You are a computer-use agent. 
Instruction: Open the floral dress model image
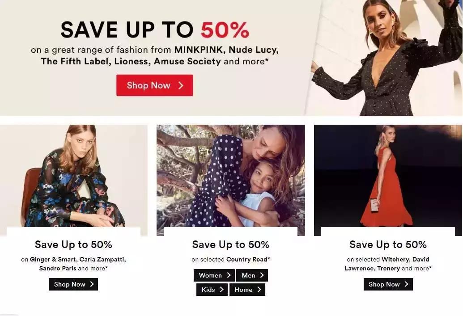point(73,176)
